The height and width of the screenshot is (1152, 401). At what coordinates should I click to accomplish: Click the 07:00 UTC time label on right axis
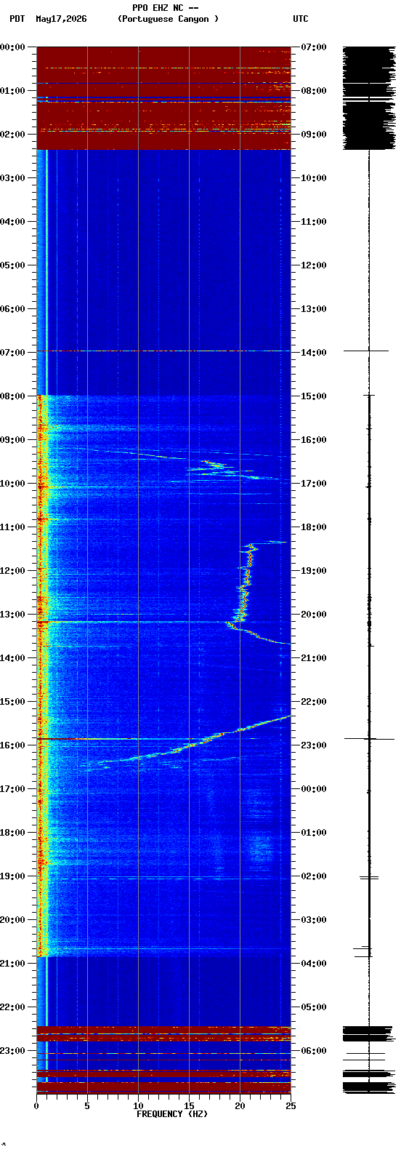click(x=314, y=47)
